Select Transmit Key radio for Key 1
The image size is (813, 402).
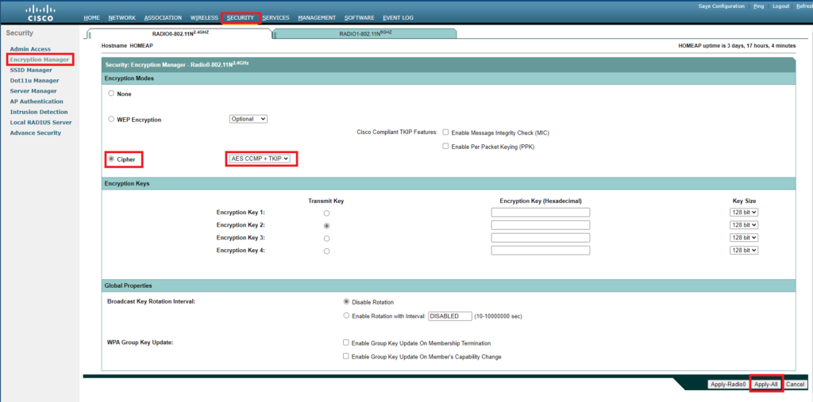[x=326, y=213]
